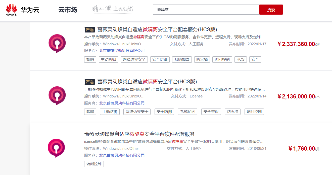Select the 防火墙 tag in the first result
This screenshot has height=175, width=332.
coord(202,59)
